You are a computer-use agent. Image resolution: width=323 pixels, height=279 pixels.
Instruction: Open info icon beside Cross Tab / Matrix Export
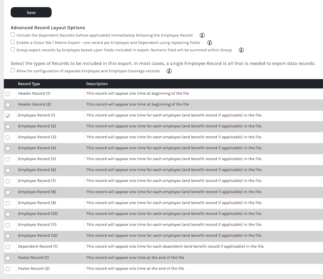210,43
